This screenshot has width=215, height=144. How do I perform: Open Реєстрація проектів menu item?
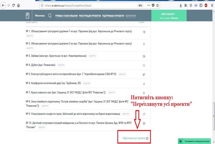(x=90, y=16)
